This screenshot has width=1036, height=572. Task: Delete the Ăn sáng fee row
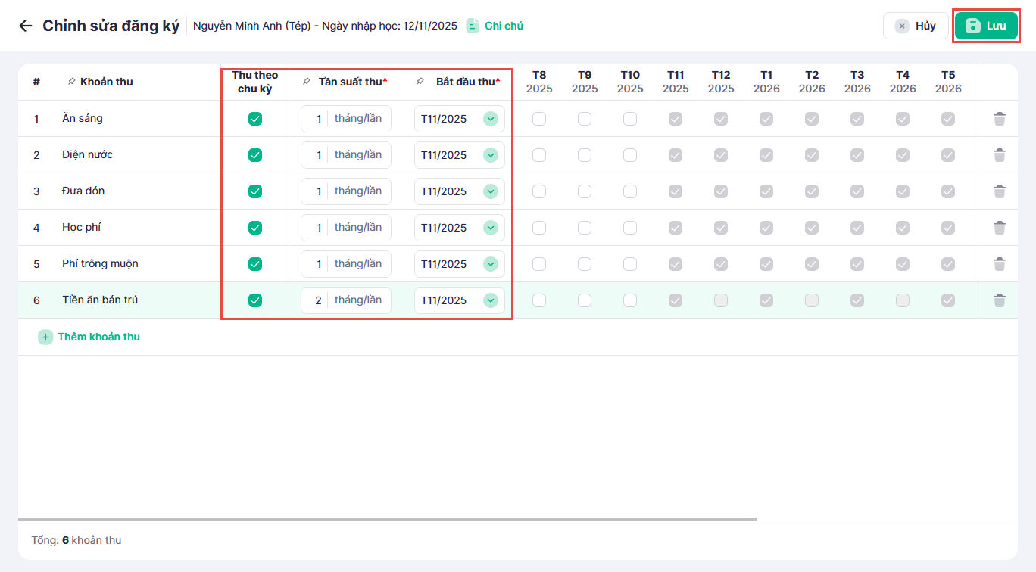tap(1000, 119)
